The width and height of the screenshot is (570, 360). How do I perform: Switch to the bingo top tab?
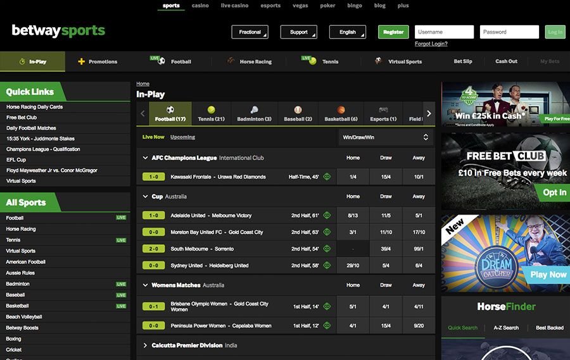point(355,6)
